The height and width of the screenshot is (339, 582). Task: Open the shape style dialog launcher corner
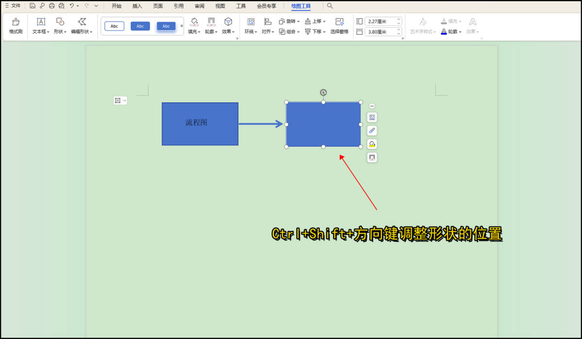[x=237, y=37]
